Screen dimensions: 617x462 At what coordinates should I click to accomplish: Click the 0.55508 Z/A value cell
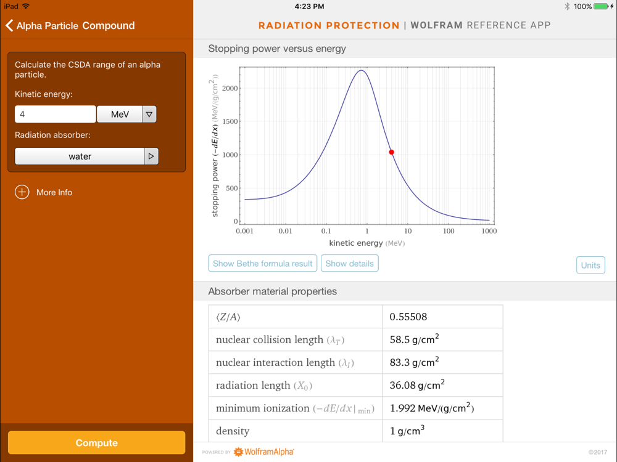tap(442, 317)
